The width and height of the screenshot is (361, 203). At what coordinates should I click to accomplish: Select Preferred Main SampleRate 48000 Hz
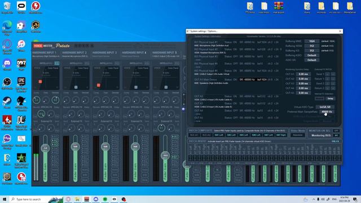[327, 112]
